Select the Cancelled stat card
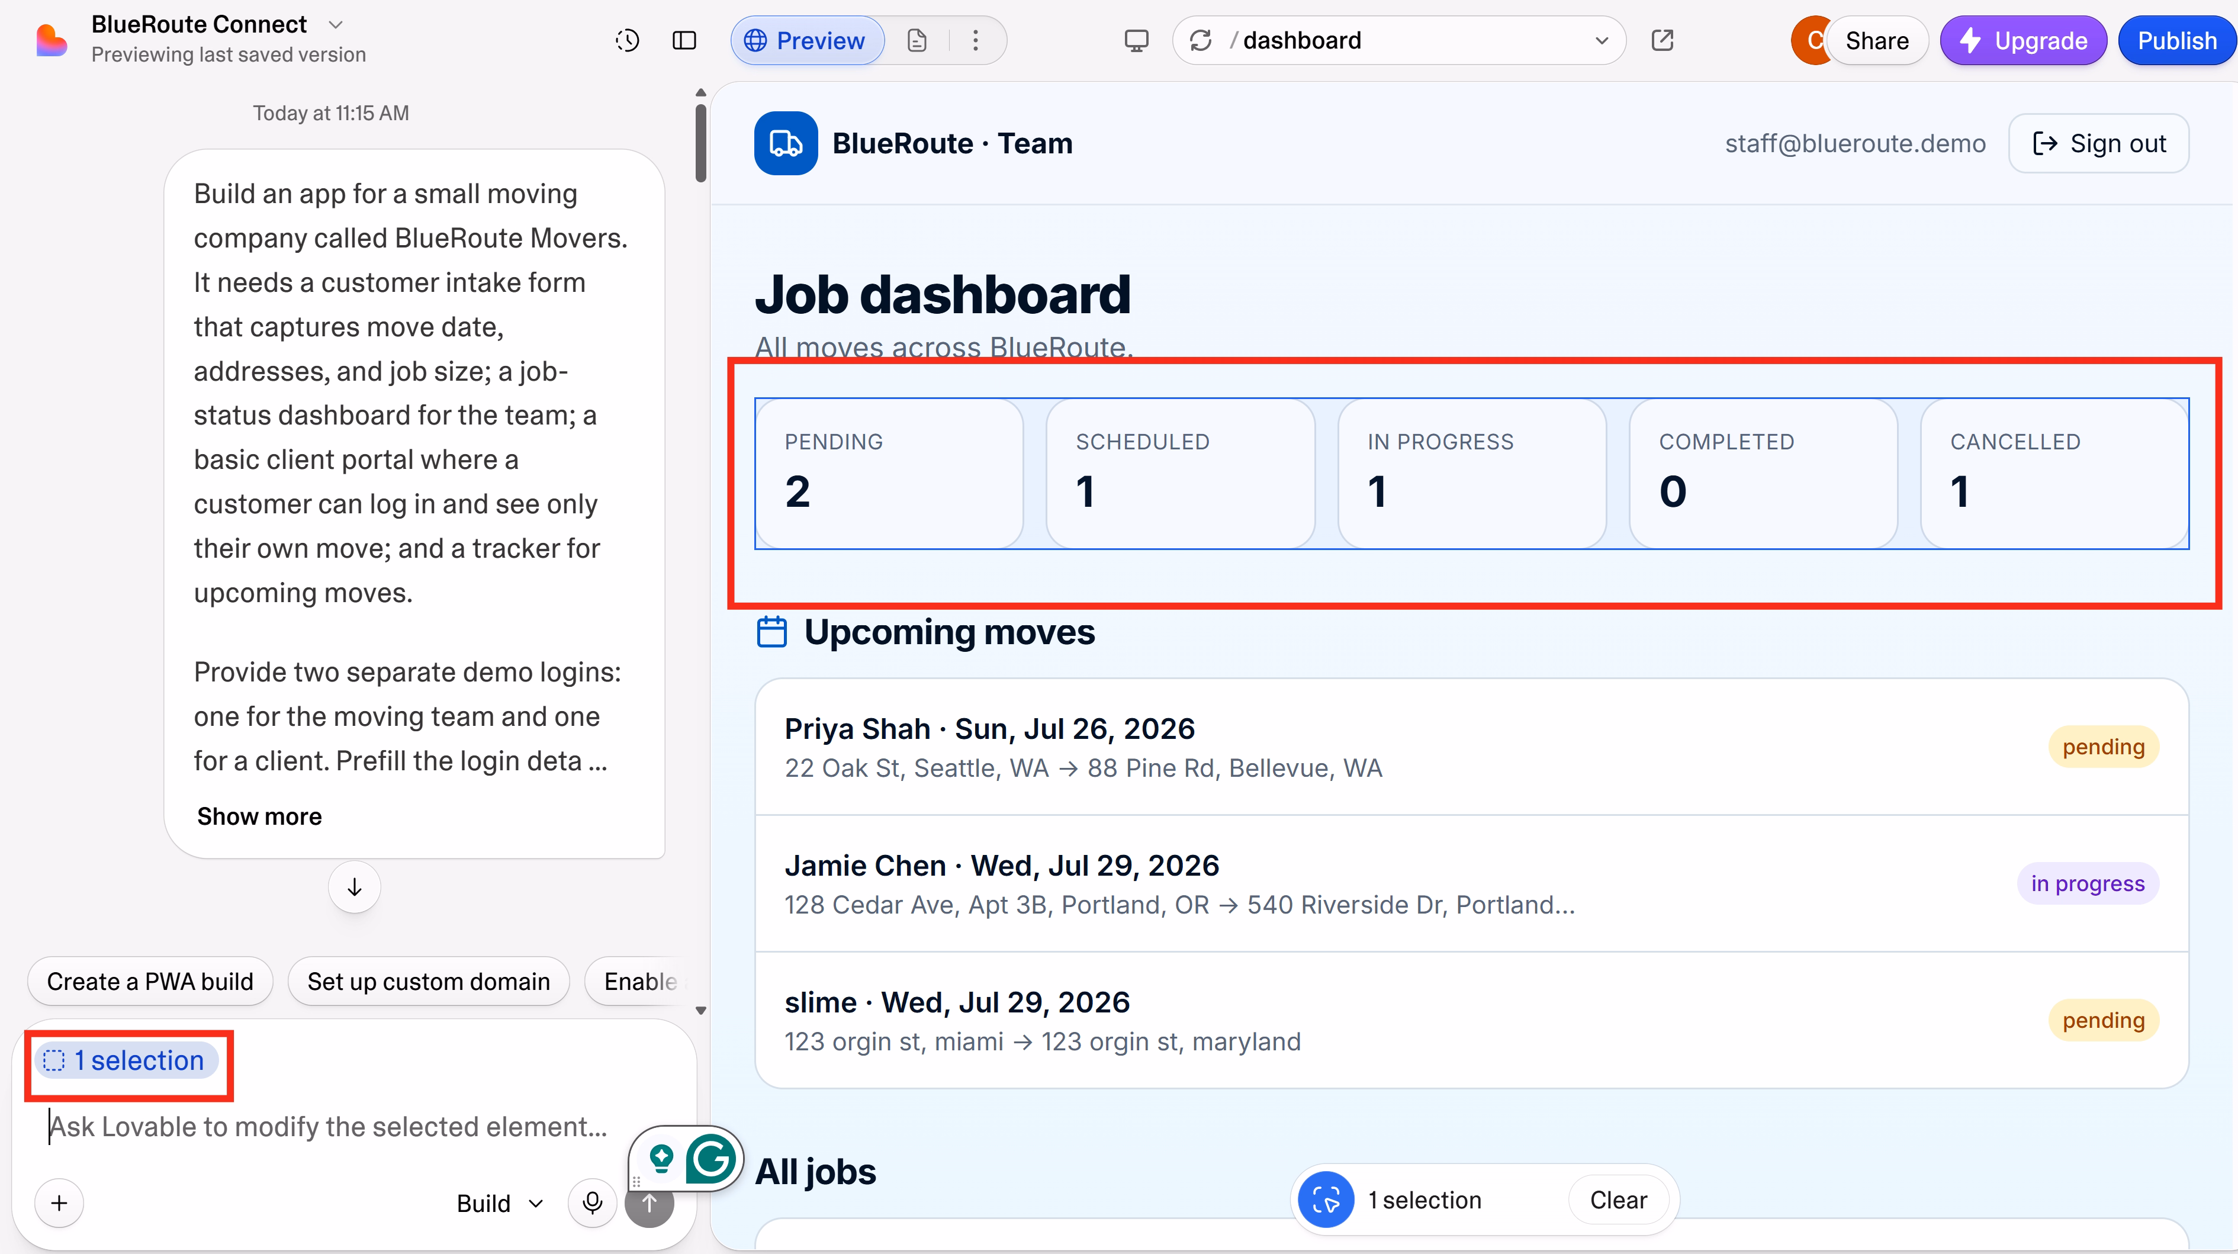Screen dimensions: 2238x1254 pos(2054,474)
